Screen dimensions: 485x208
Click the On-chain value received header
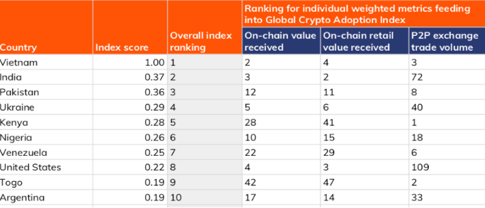click(281, 41)
